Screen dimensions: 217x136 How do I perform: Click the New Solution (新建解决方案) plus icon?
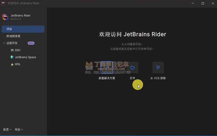tap(107, 67)
